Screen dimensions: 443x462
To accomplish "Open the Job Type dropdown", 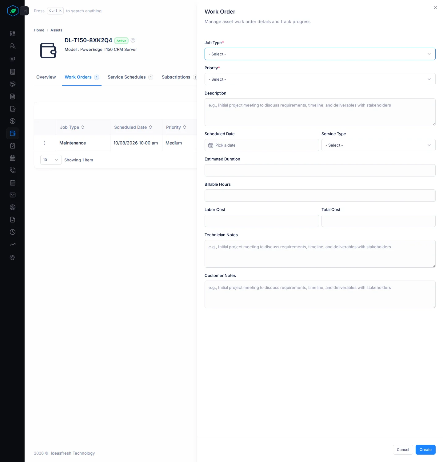I will click(320, 54).
